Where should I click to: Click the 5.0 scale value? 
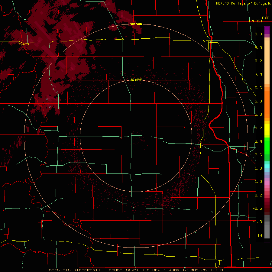tap(258, 115)
